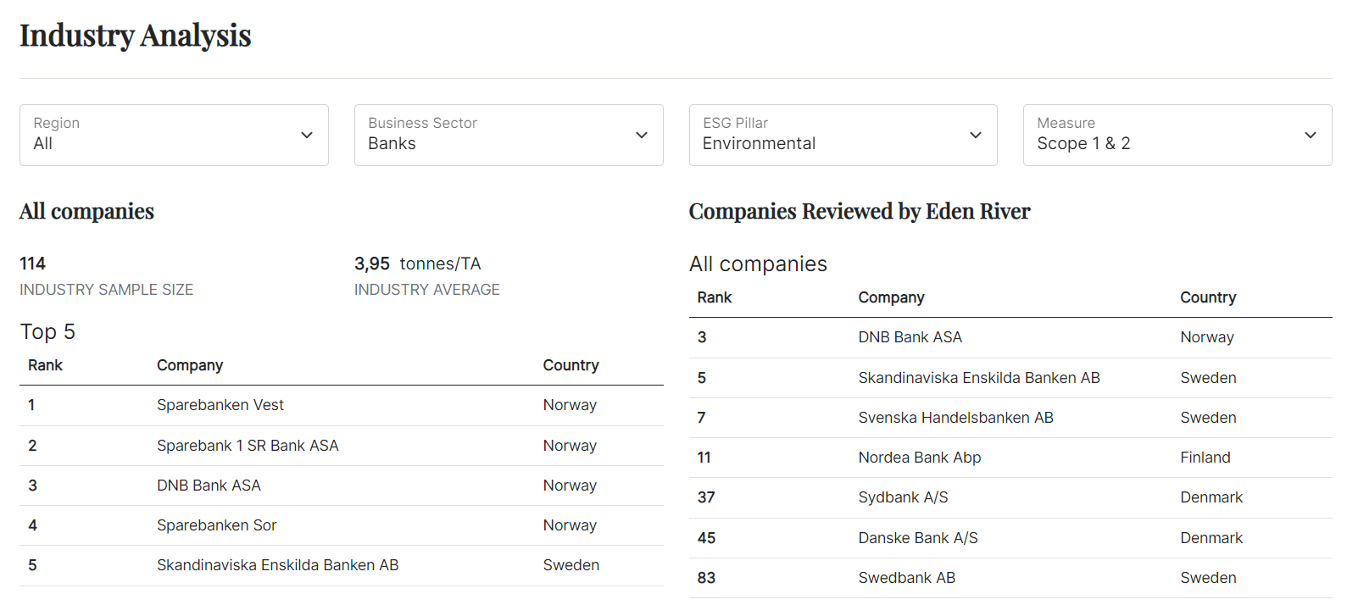Click the Rank column header in Top 5 table

[x=45, y=365]
